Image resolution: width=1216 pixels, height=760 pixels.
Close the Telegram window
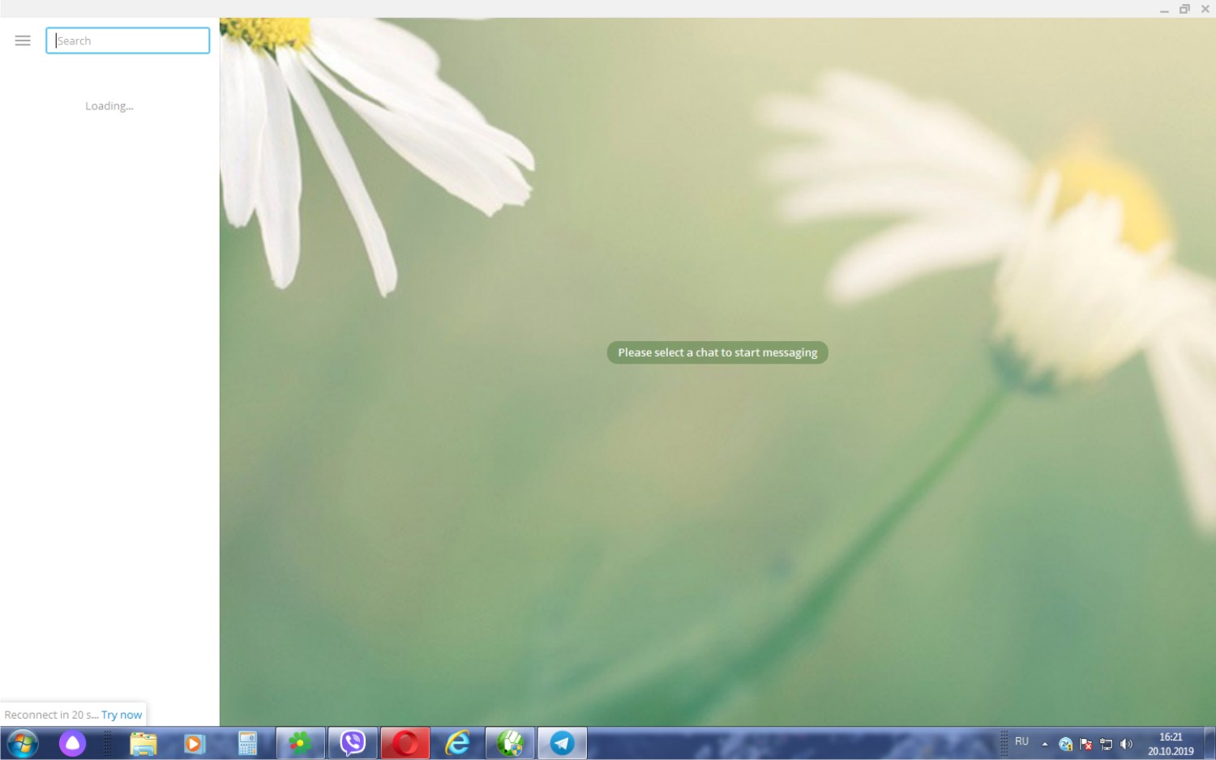(x=1205, y=9)
